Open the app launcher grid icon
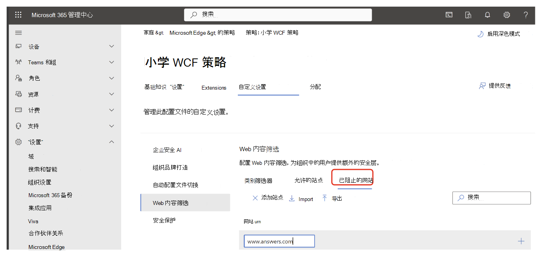The image size is (542, 254). 18,14
